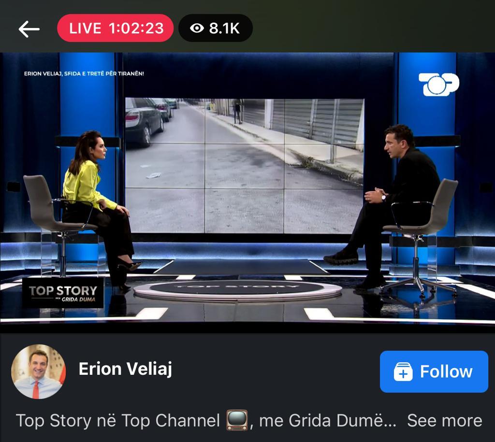Follow the Erion Veliaj page
This screenshot has height=442, width=495.
click(x=434, y=371)
